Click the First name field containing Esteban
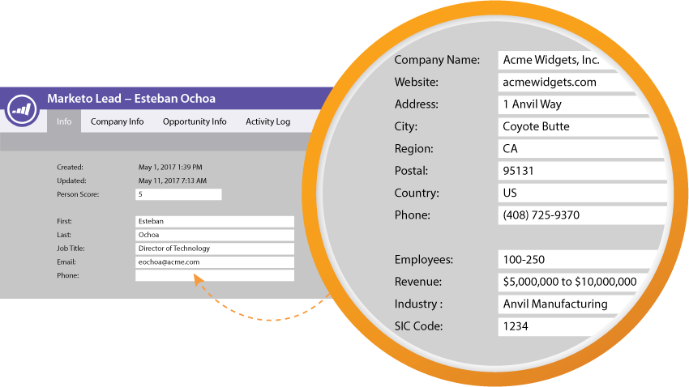The width and height of the screenshot is (689, 387). tap(215, 221)
